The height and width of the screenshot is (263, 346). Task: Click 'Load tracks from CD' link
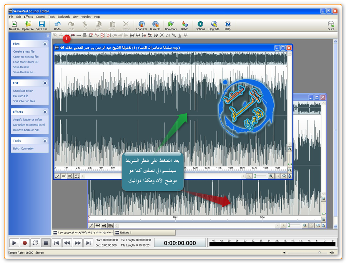click(x=26, y=62)
